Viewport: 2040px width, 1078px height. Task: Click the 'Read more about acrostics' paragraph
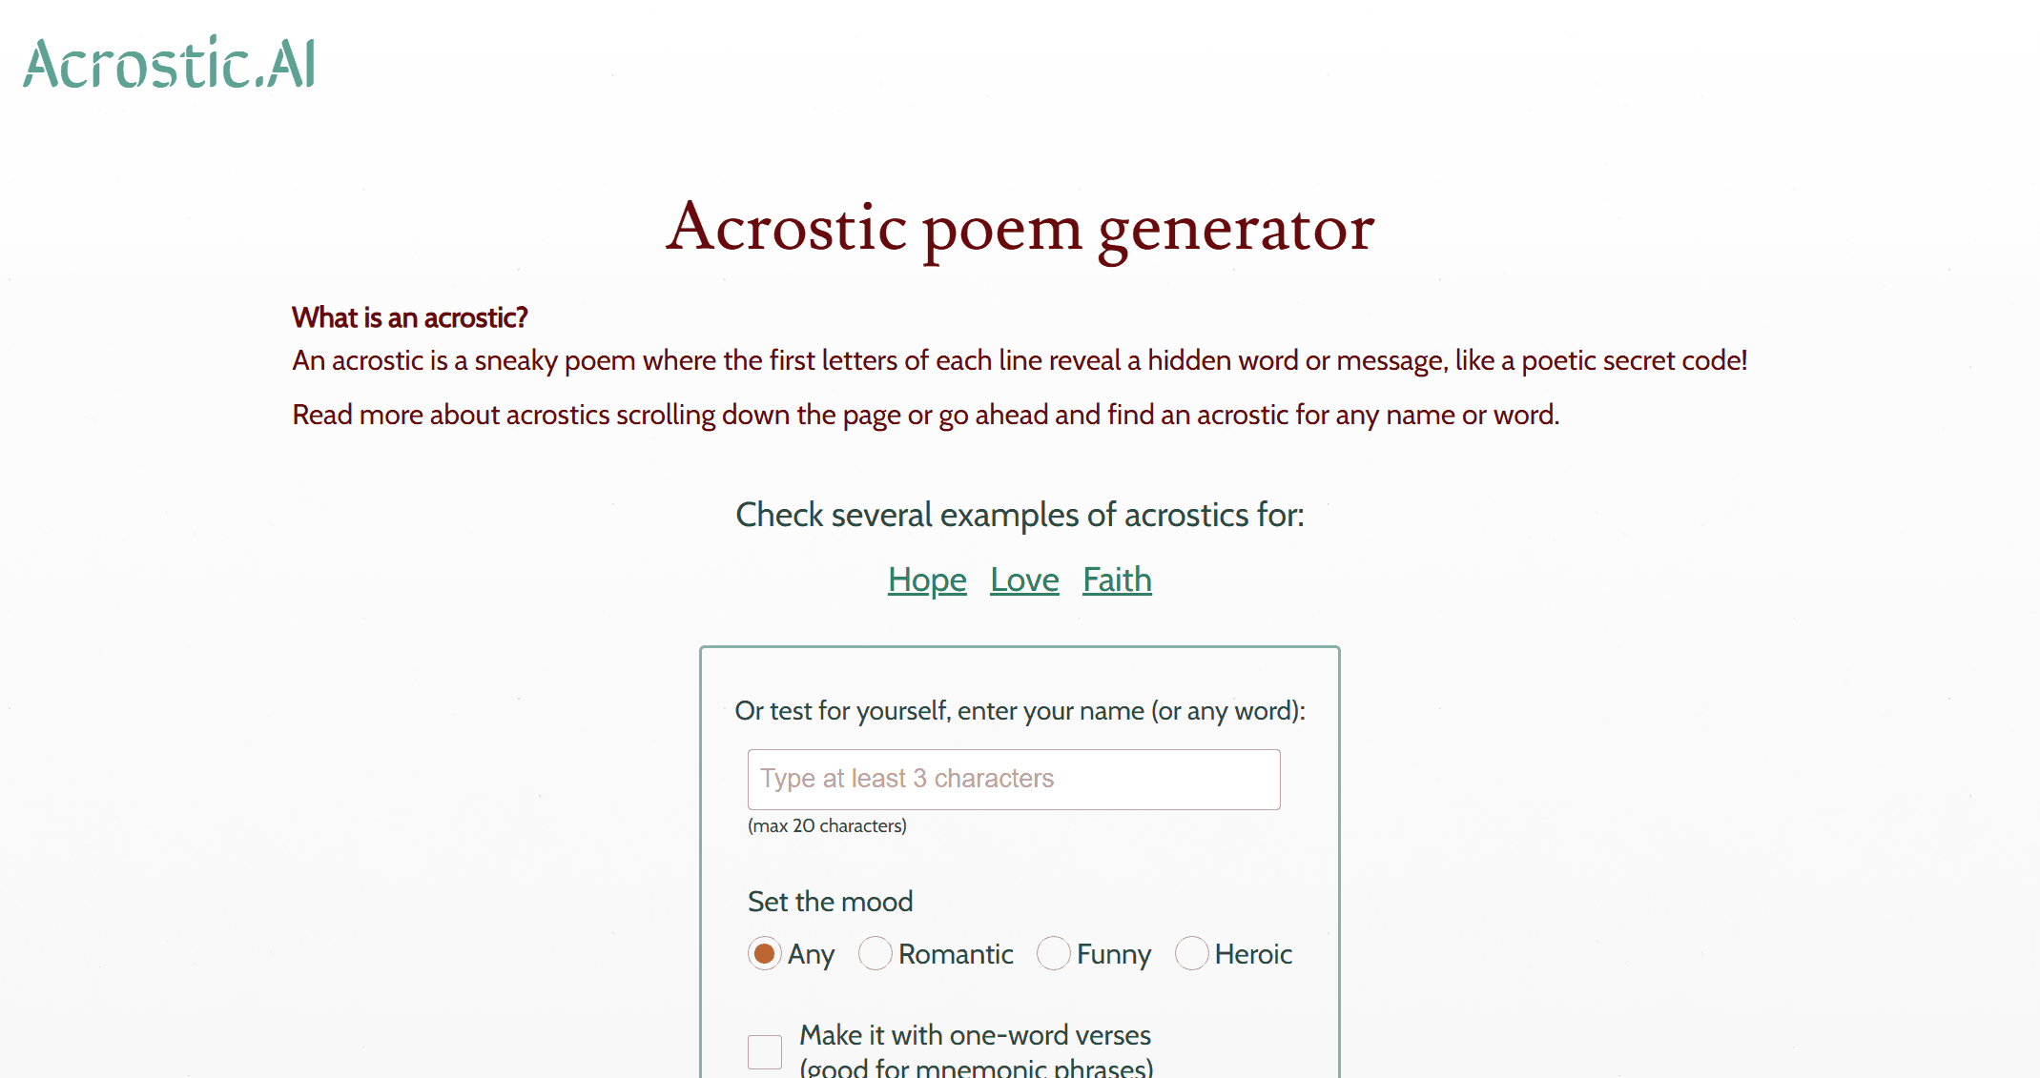(925, 415)
